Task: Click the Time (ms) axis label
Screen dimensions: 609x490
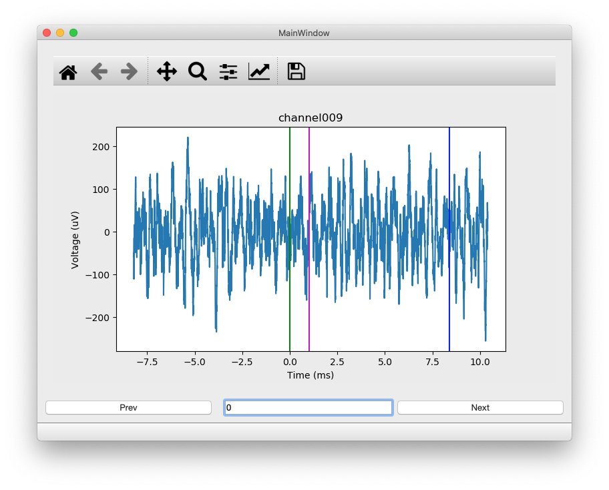Action: pyautogui.click(x=311, y=375)
